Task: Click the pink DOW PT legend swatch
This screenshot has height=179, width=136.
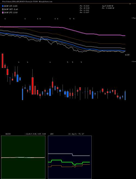Action: pyautogui.click(x=3, y=12)
